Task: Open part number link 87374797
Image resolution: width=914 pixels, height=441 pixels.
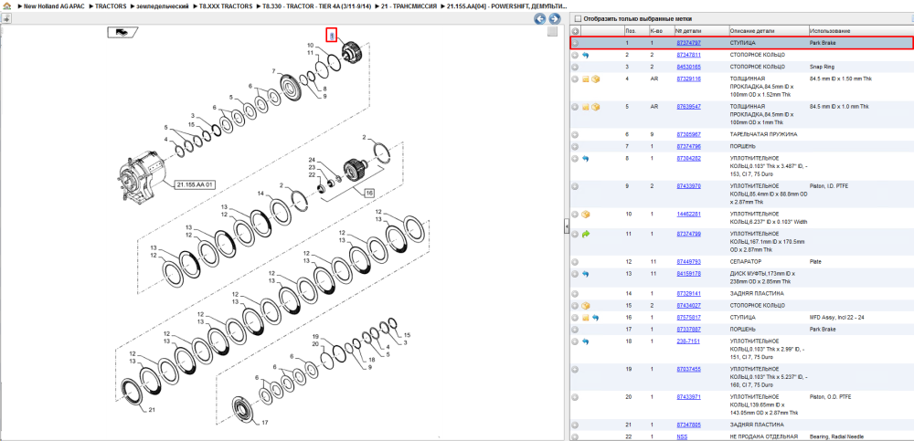Action: [688, 43]
